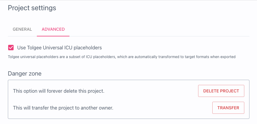Click the 'Project settings' page heading
The image size is (257, 124).
coord(32,8)
